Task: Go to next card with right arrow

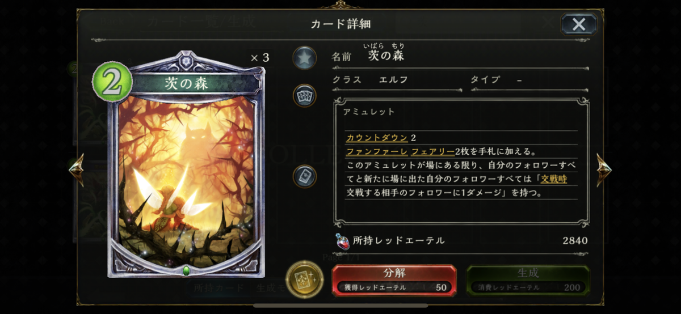Action: 604,169
